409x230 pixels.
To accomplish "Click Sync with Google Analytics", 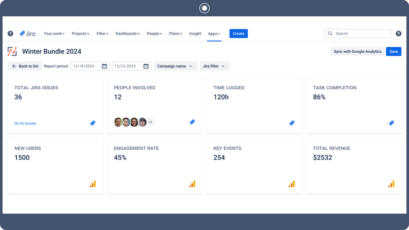I will coord(358,51).
